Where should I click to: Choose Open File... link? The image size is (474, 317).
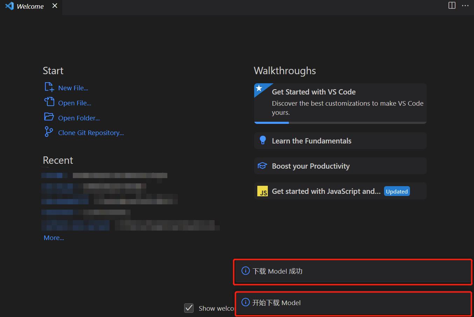pyautogui.click(x=75, y=103)
